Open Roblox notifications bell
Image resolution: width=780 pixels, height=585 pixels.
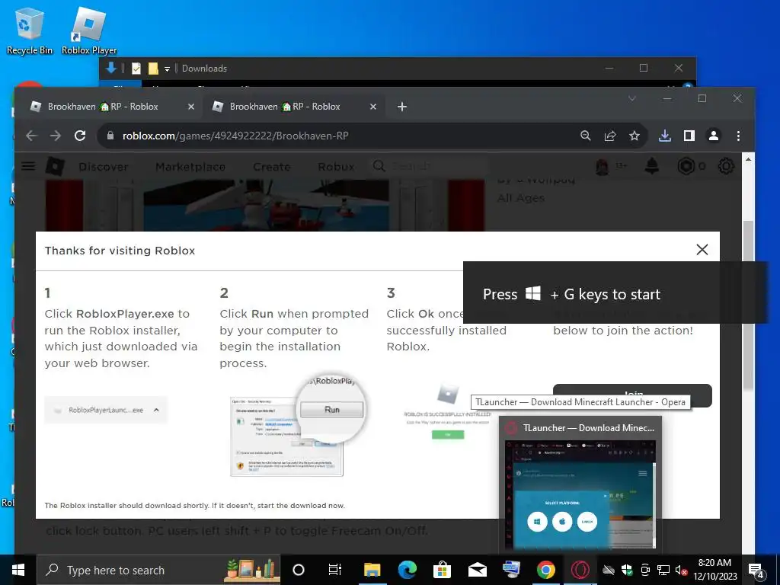pos(652,166)
